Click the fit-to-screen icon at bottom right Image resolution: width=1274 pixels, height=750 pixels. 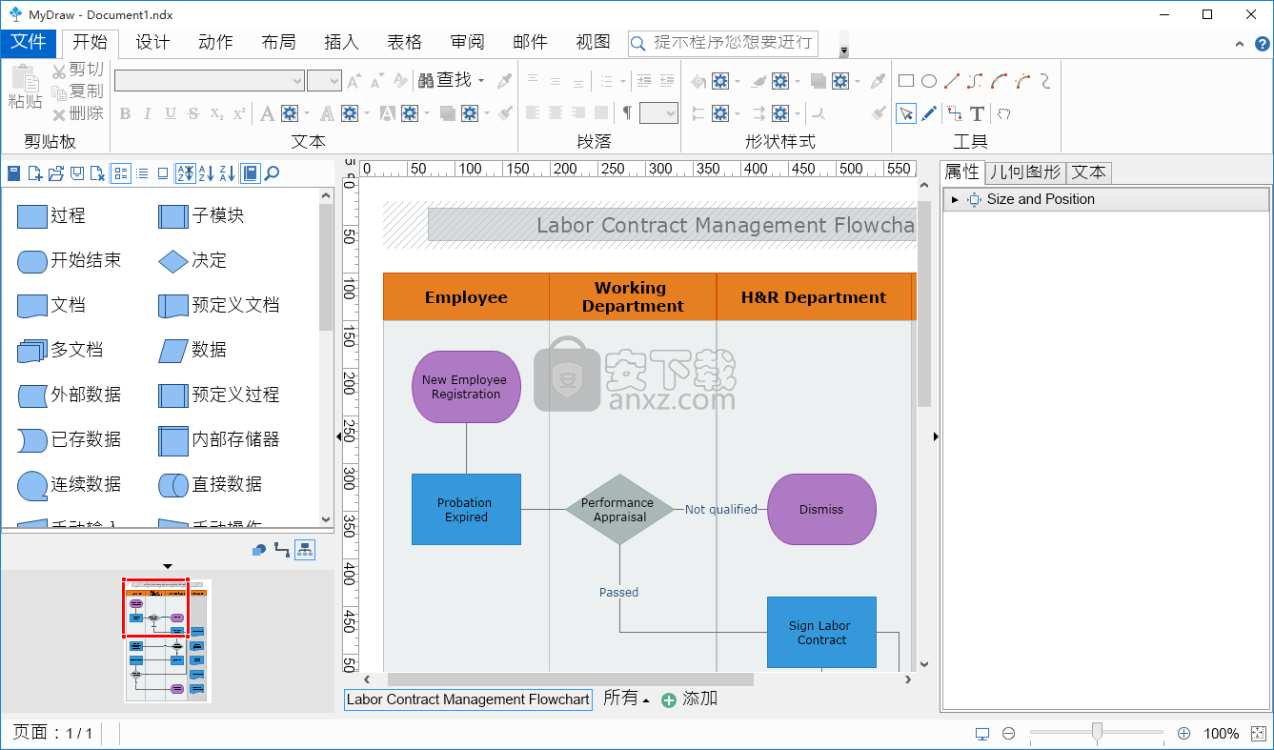coord(1258,734)
